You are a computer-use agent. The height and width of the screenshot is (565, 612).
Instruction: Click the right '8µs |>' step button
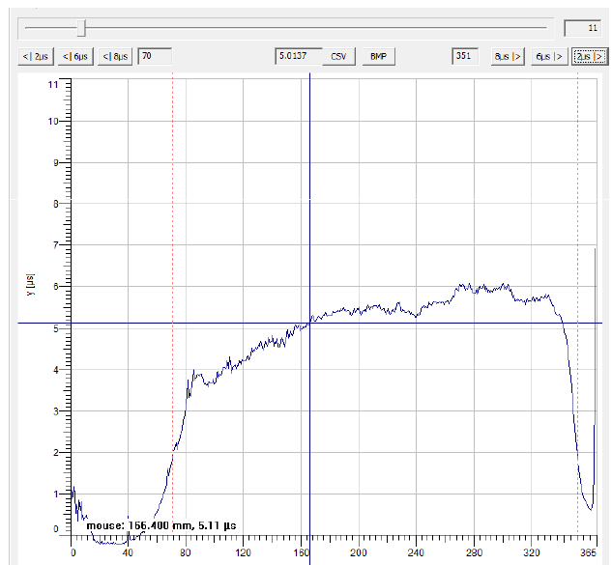pos(508,57)
